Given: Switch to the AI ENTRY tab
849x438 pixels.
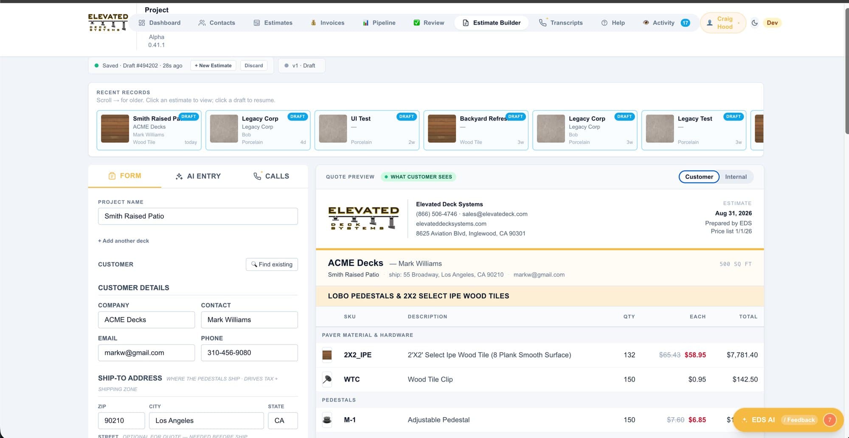Looking at the screenshot, I should coord(198,176).
